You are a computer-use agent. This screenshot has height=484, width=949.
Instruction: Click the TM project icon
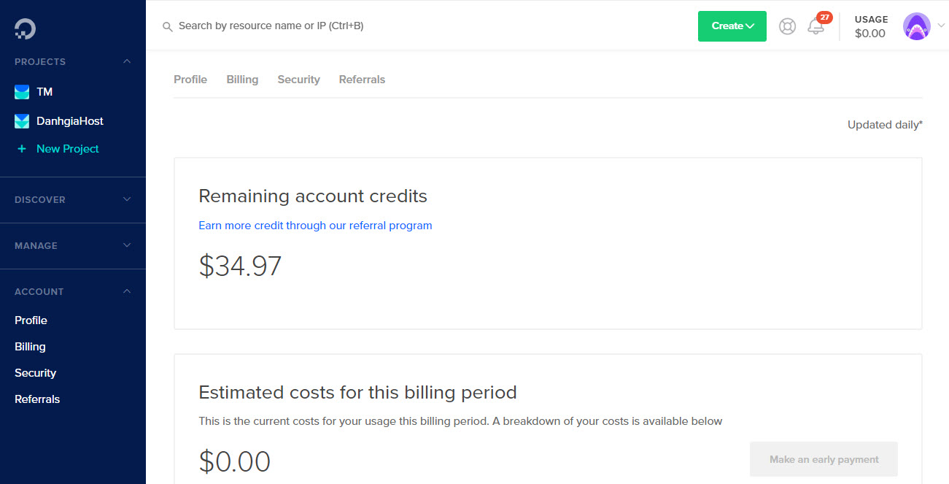click(22, 92)
